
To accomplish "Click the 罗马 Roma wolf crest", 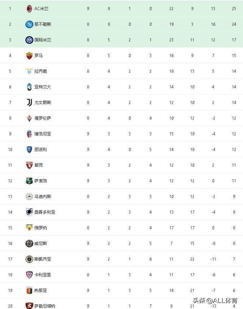I will coord(29,55).
